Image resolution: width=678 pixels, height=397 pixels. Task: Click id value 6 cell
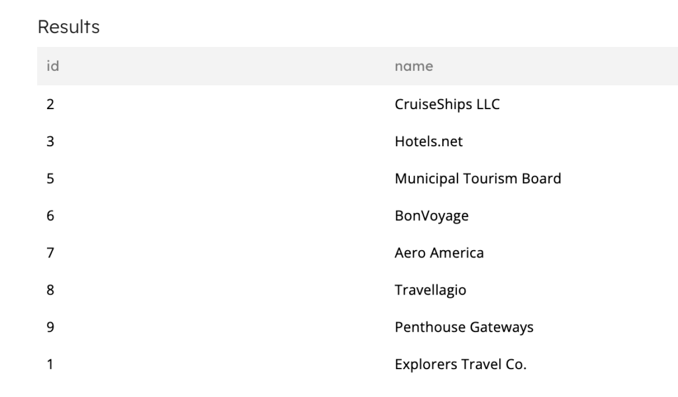(x=50, y=216)
